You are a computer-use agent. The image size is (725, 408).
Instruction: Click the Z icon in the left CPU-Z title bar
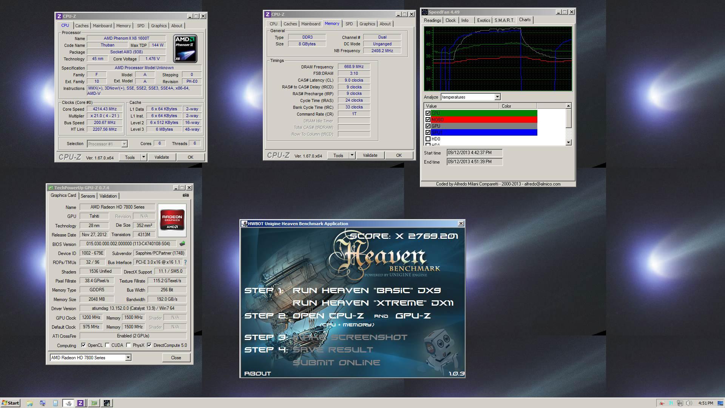pyautogui.click(x=59, y=16)
